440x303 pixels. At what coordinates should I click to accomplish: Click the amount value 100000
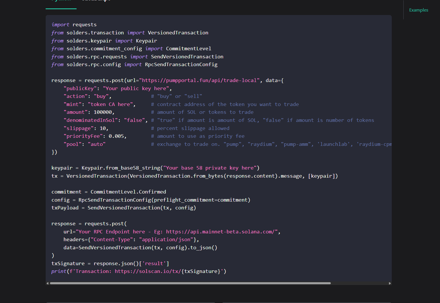103,112
